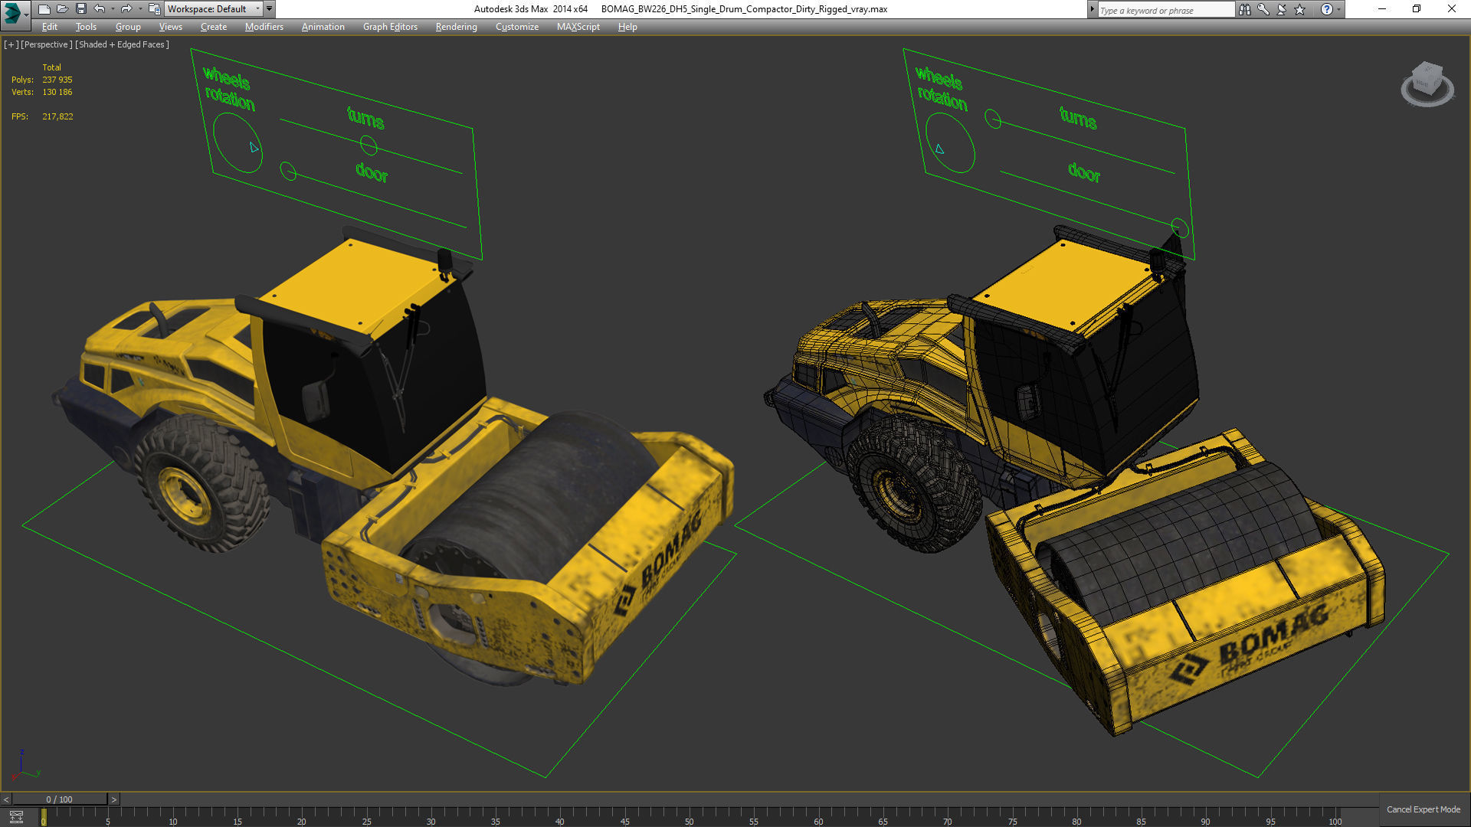1471x827 pixels.
Task: Open Mini Curve Editor icon by the timeline
Action: point(16,816)
